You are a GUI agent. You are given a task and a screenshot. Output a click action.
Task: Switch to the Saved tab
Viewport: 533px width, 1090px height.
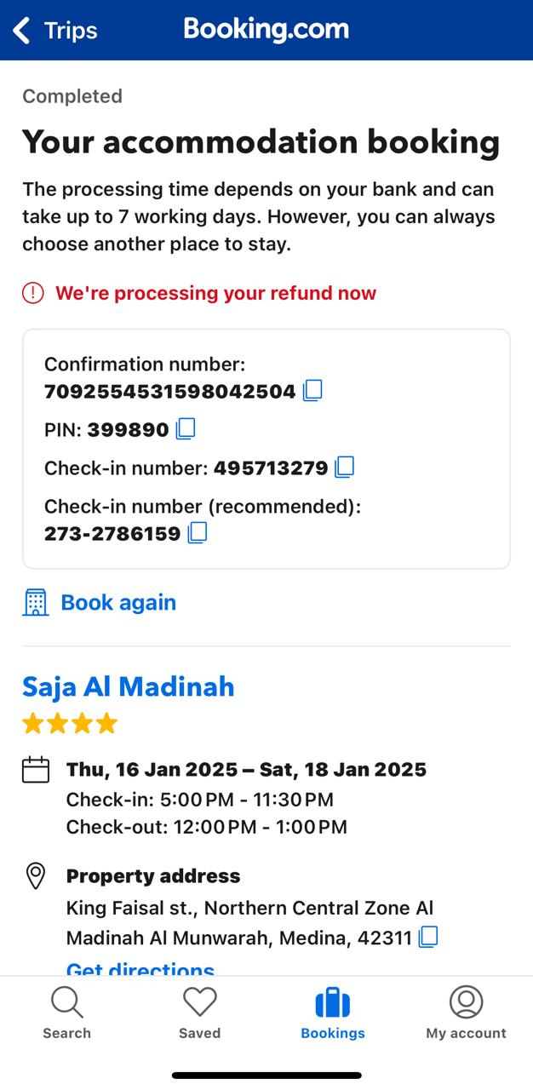click(199, 1013)
